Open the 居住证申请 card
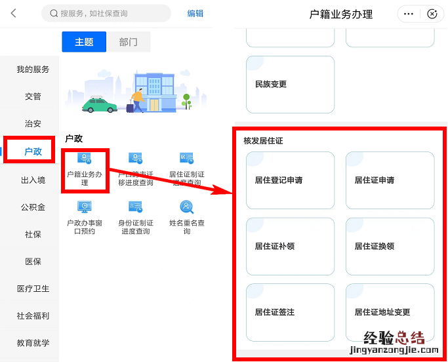The height and width of the screenshot is (362, 448). [390, 180]
